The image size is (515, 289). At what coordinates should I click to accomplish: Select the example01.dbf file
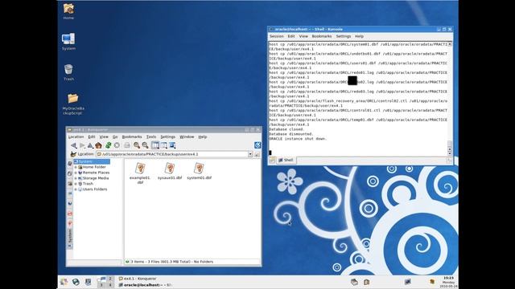pos(140,173)
